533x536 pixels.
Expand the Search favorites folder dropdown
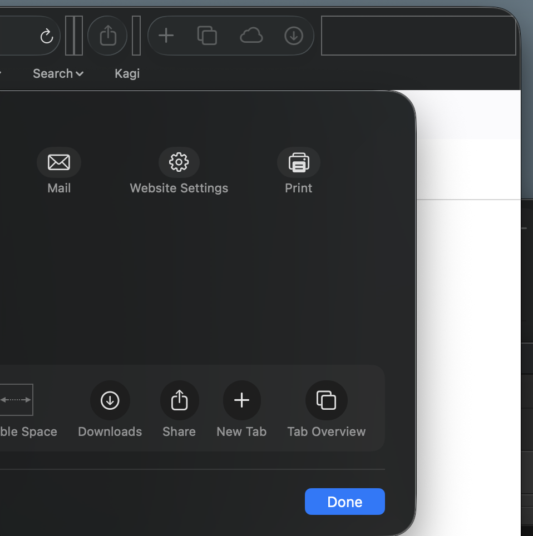(58, 73)
